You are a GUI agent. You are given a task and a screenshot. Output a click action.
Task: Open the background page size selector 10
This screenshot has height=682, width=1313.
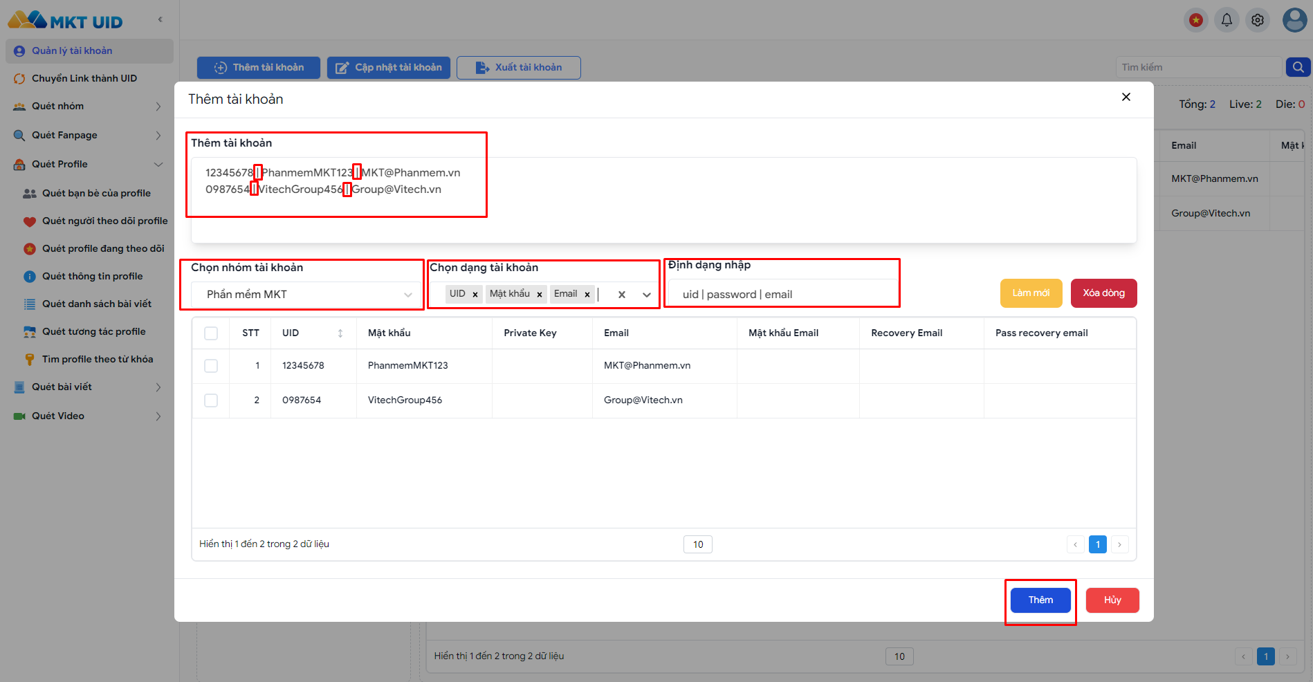pyautogui.click(x=899, y=656)
